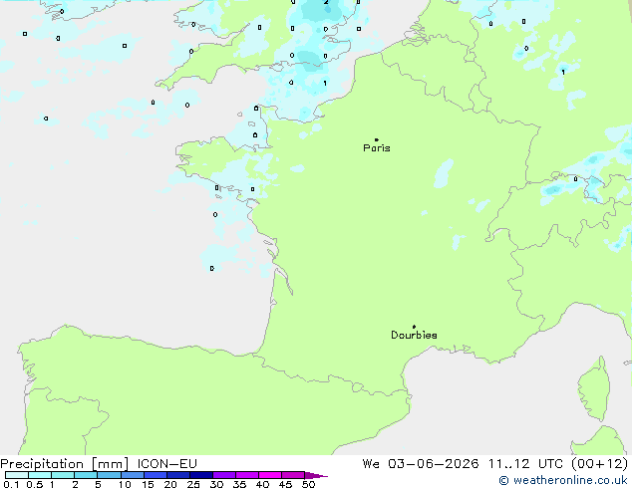The height and width of the screenshot is (488, 632).
Task: Click the 40 legend scale value
Action: [x=262, y=484]
